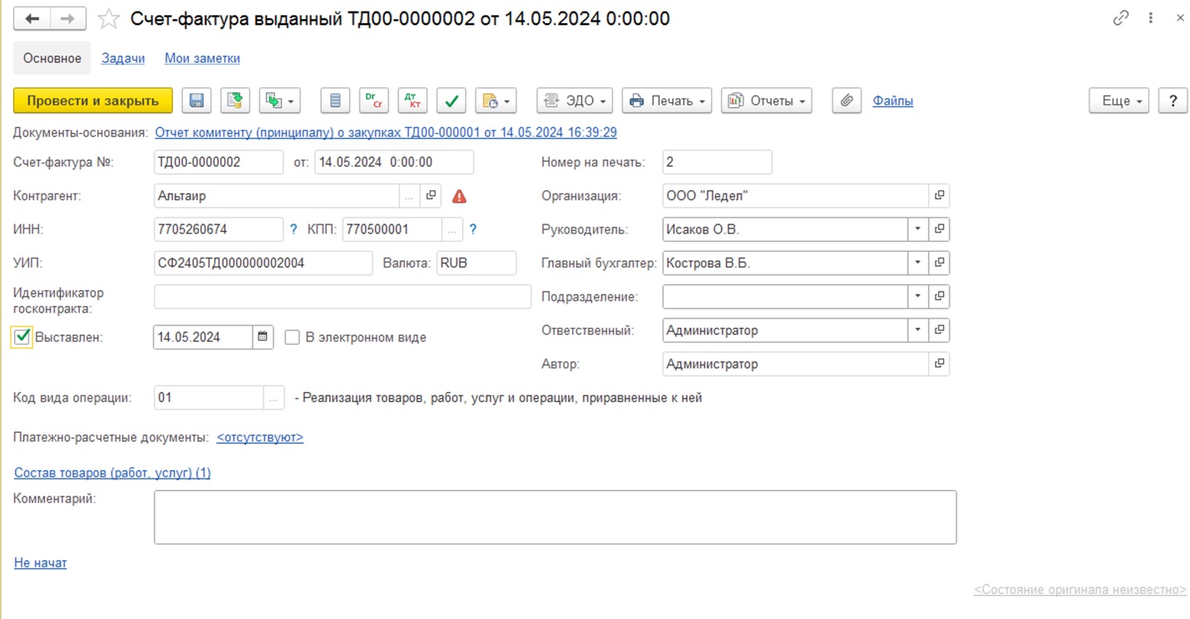Viewport: 1190px width, 619px height.
Task: Click the Dr/Cr postings icon
Action: coord(374,101)
